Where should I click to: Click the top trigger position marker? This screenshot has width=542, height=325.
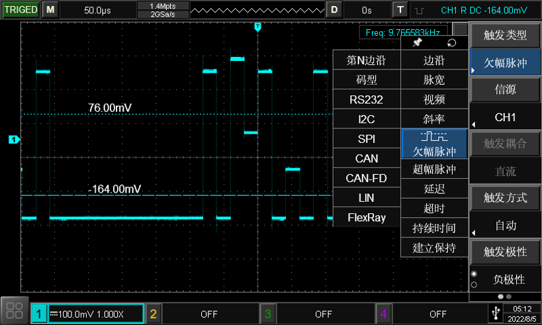point(257,26)
